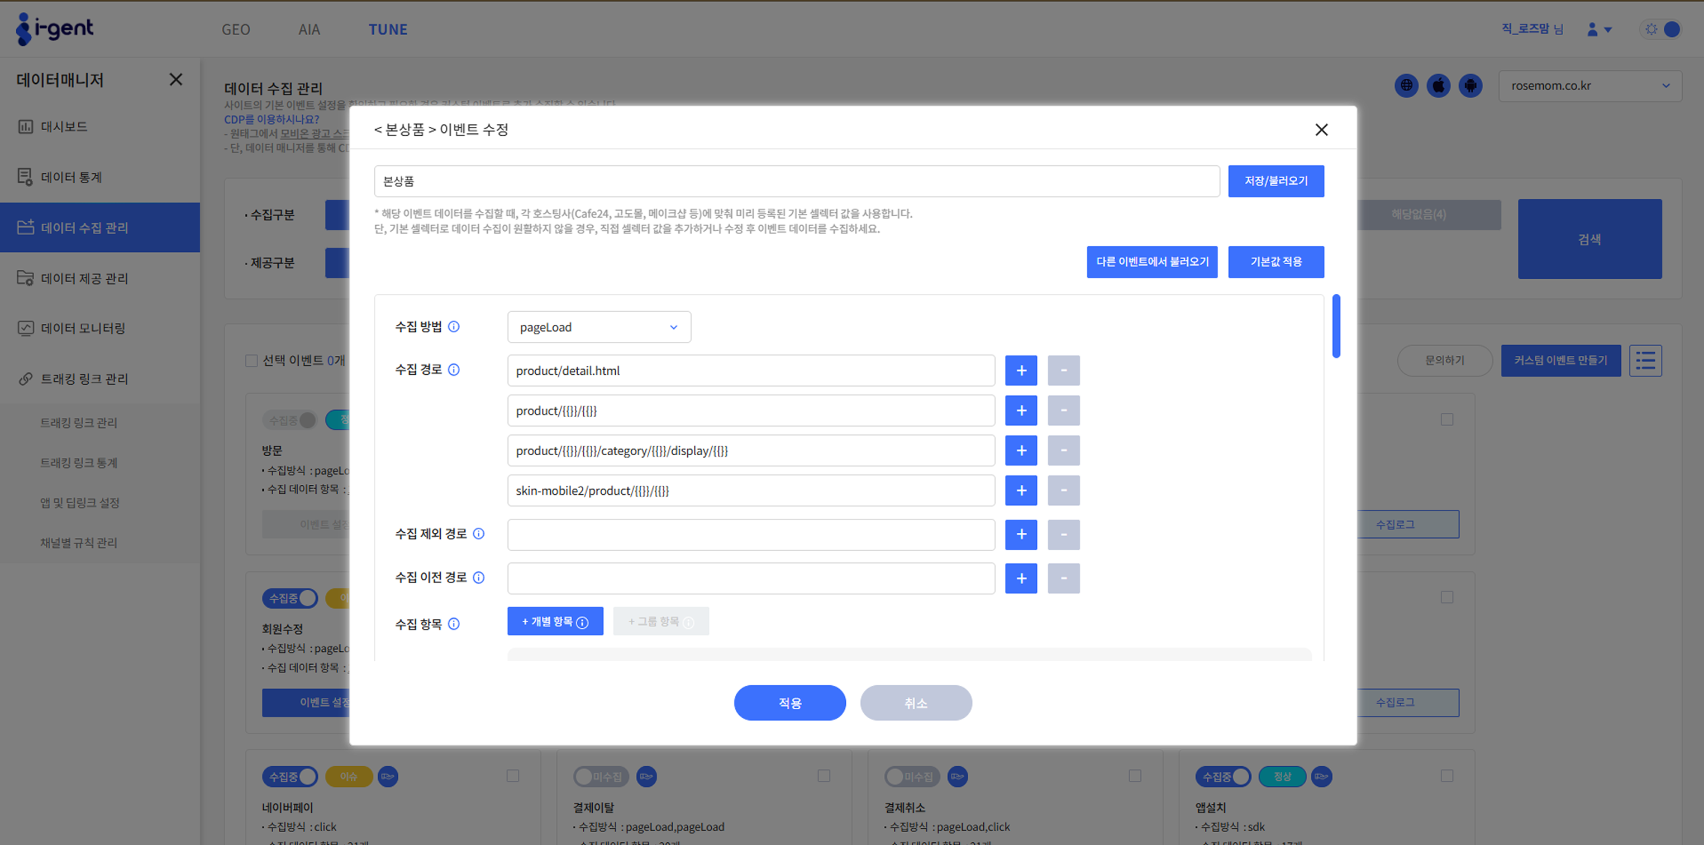Click the 기본값 적용 button

pos(1275,262)
